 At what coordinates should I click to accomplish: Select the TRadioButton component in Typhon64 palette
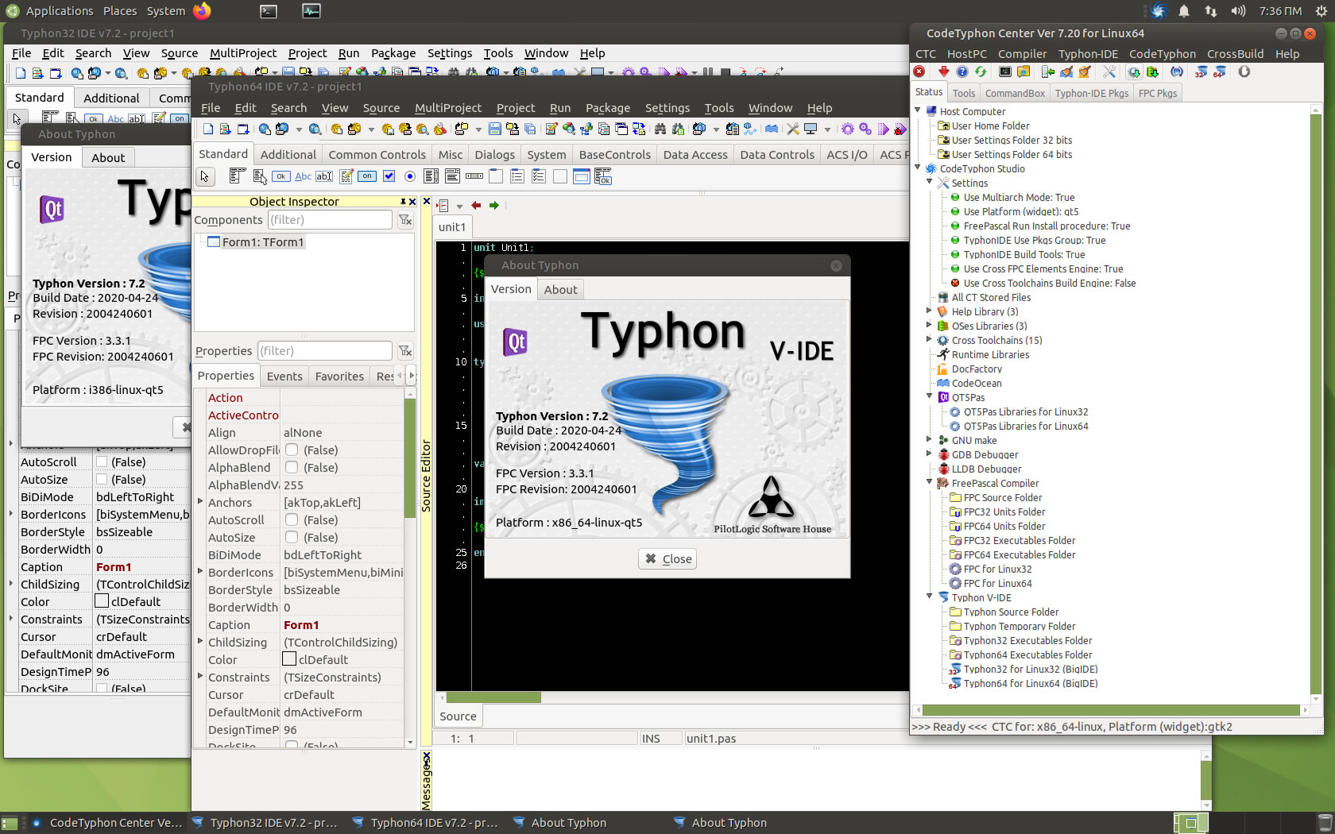(410, 176)
